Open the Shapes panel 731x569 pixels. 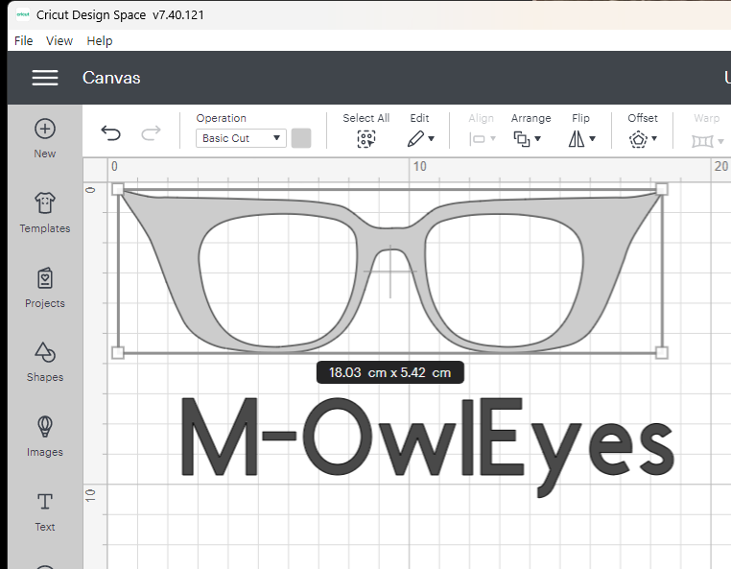tap(45, 353)
